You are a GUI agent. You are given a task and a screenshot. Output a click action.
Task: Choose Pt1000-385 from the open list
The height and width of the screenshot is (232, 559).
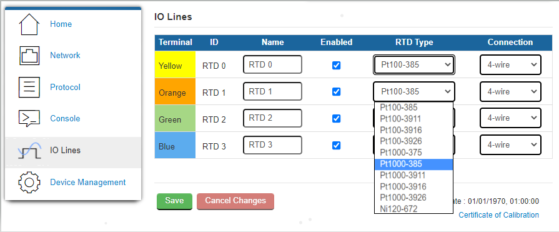(x=413, y=164)
